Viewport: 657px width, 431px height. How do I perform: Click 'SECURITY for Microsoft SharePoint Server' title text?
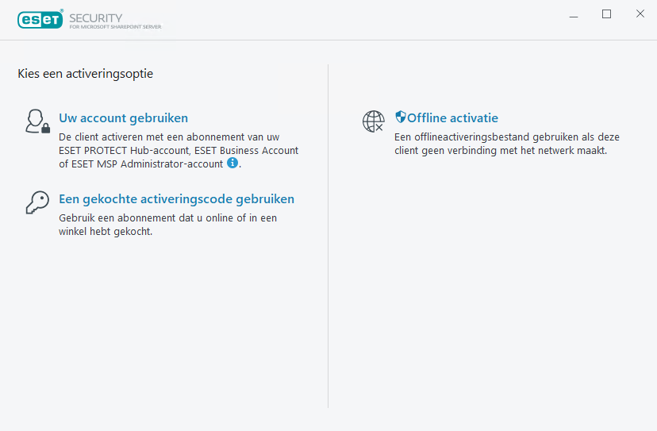[115, 21]
